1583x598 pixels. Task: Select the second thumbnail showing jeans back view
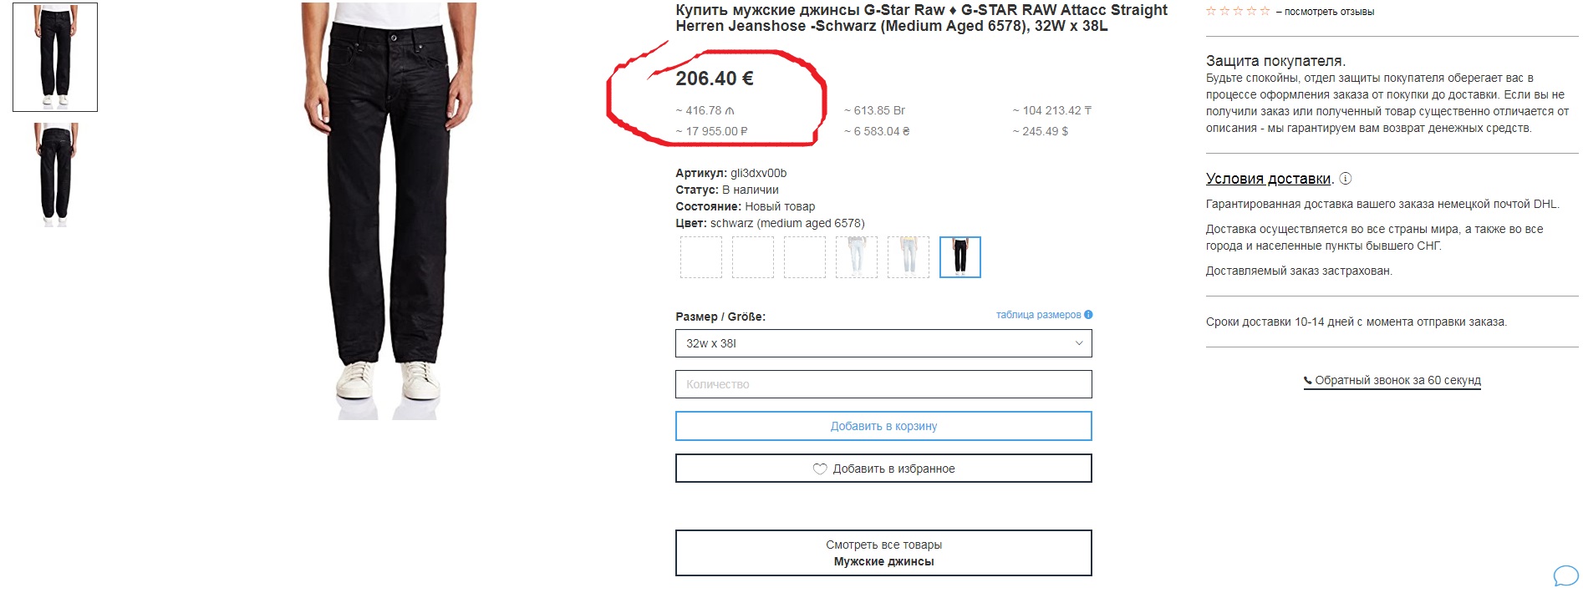tap(55, 175)
